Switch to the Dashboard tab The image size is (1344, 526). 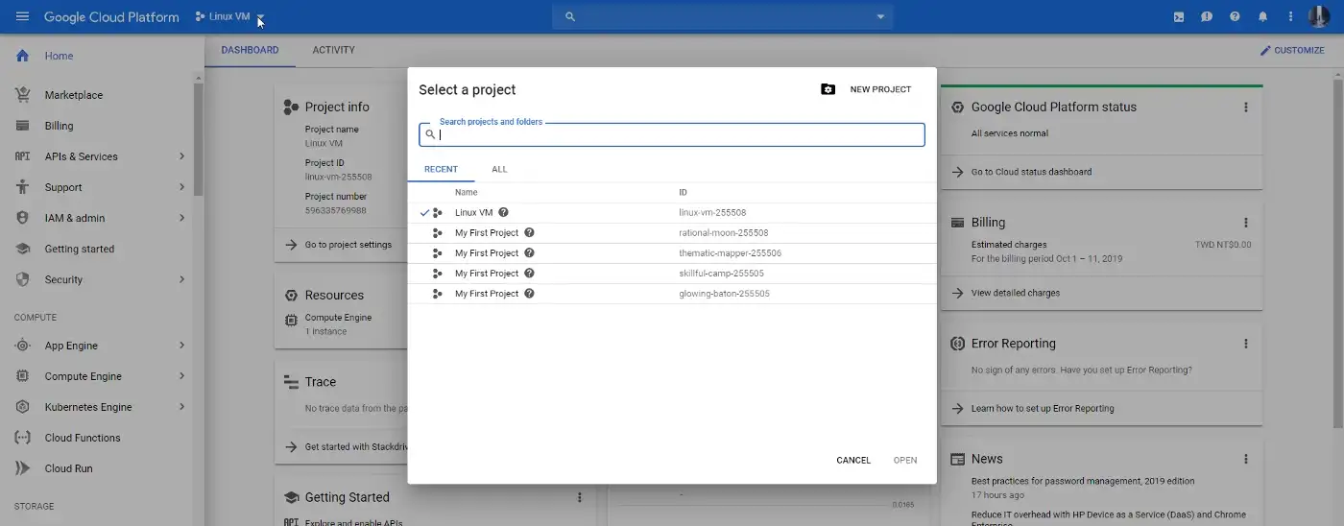pos(250,50)
